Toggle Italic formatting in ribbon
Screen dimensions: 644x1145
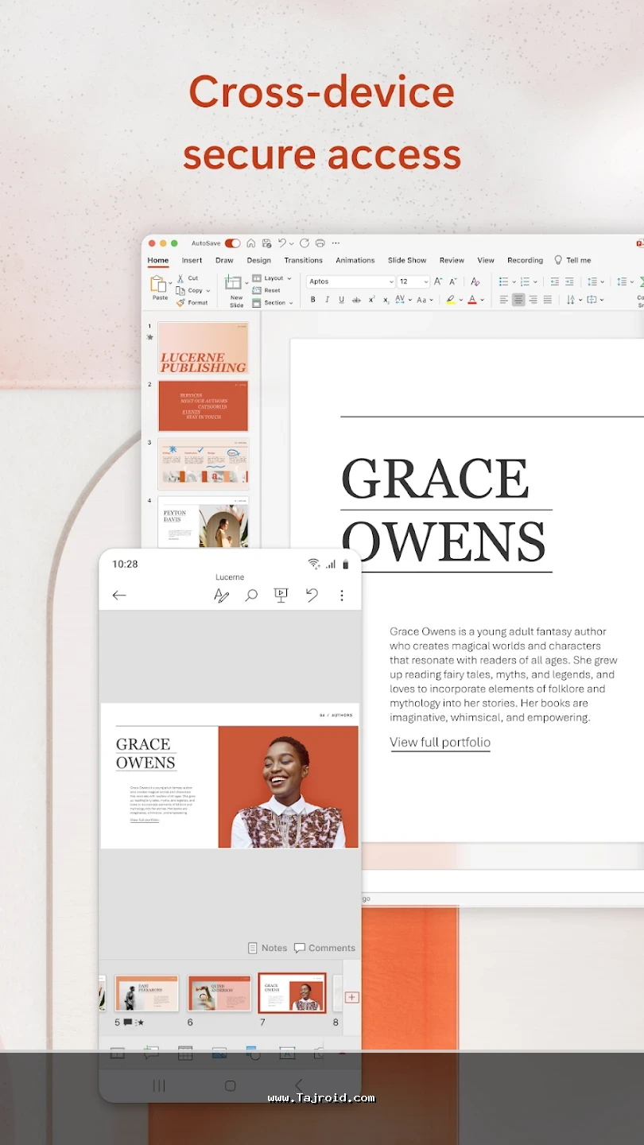pos(327,300)
